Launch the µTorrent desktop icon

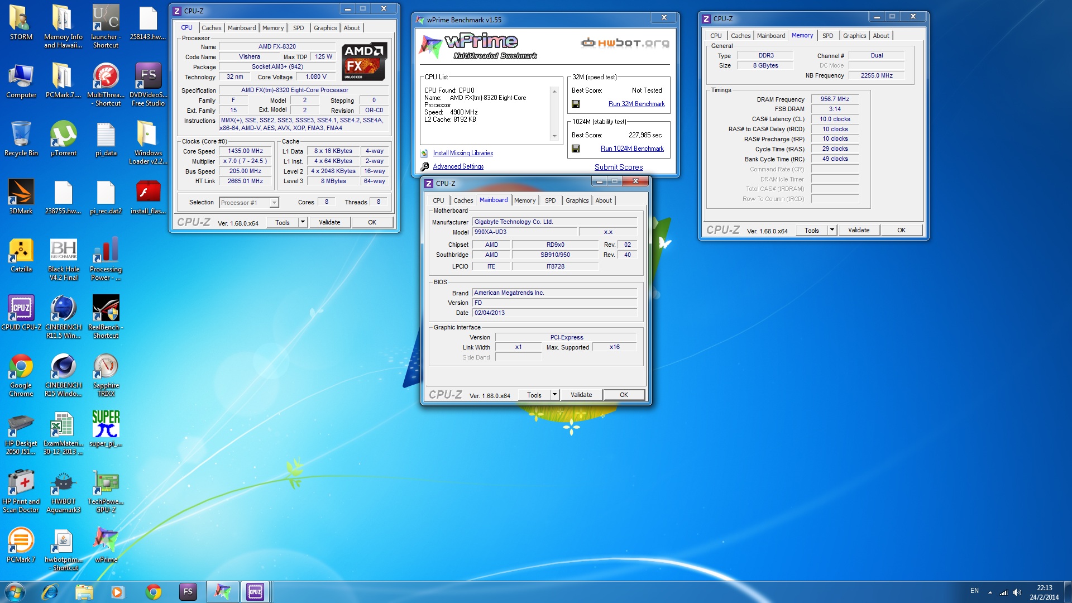click(x=63, y=139)
